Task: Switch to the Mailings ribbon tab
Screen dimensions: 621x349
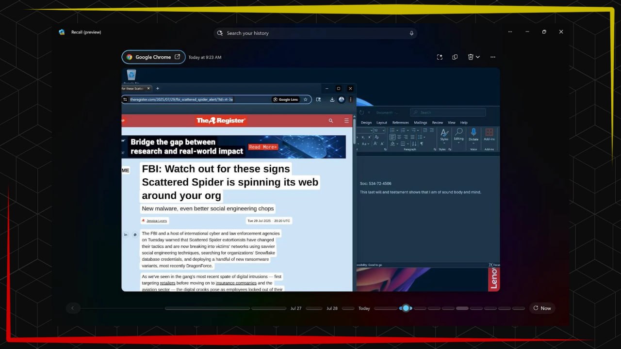Action: click(x=420, y=122)
